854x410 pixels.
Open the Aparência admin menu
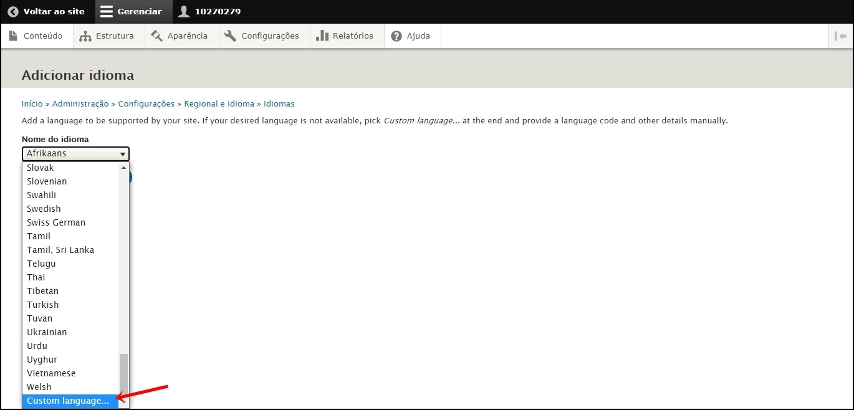pos(181,36)
